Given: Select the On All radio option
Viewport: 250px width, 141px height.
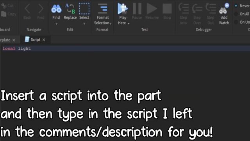Looking at the screenshot, I should click(x=236, y=14).
